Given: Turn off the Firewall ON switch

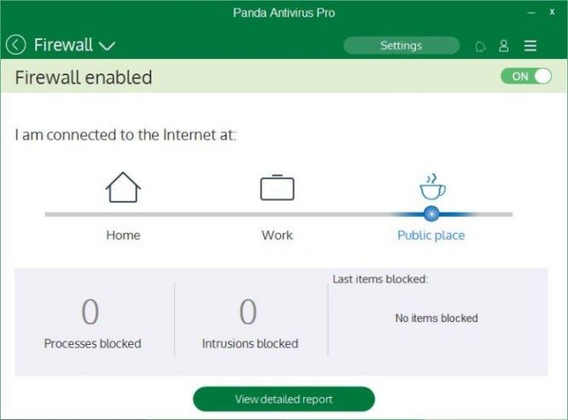Looking at the screenshot, I should 526,76.
